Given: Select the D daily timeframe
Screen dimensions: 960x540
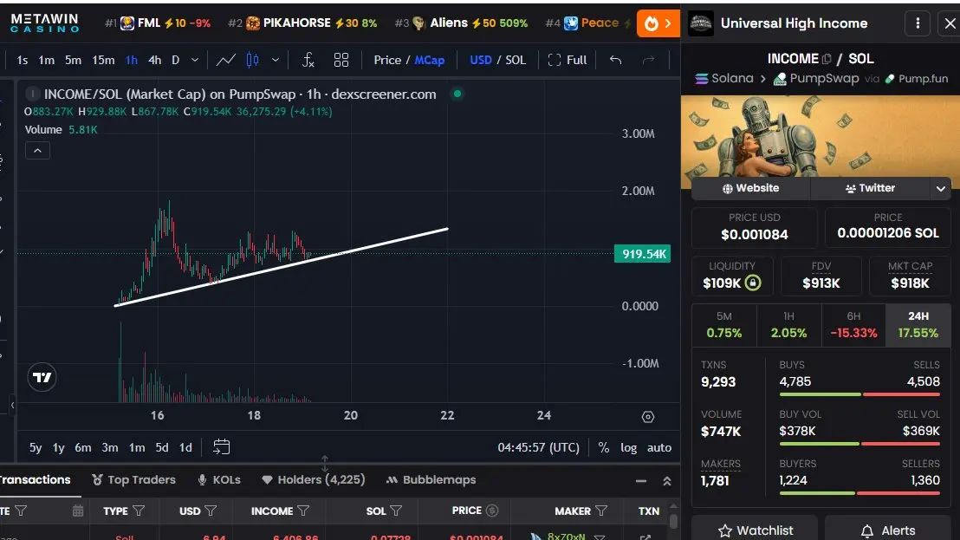Looking at the screenshot, I should (176, 60).
